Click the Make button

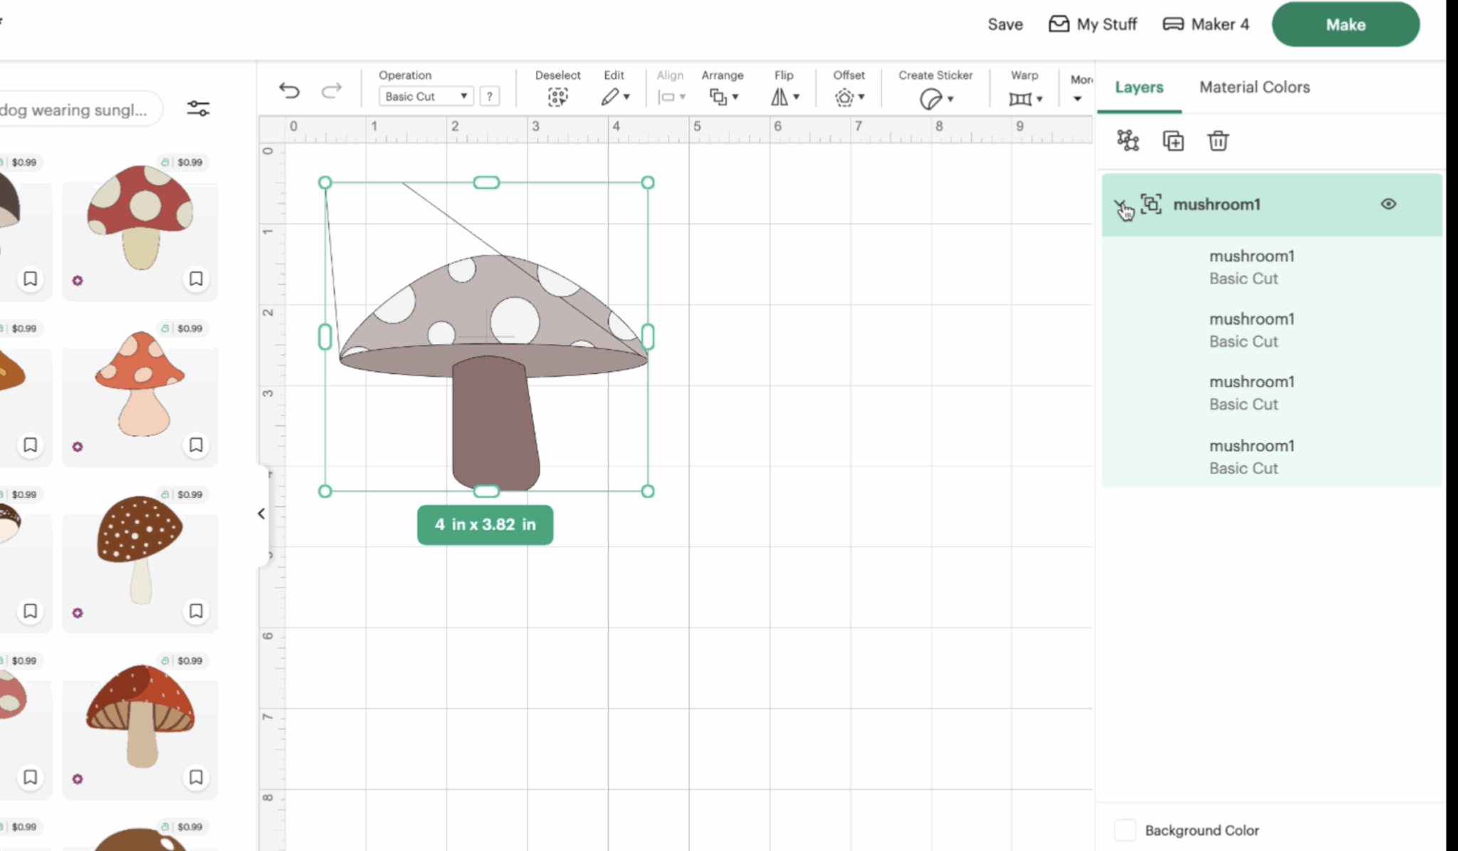click(1345, 24)
